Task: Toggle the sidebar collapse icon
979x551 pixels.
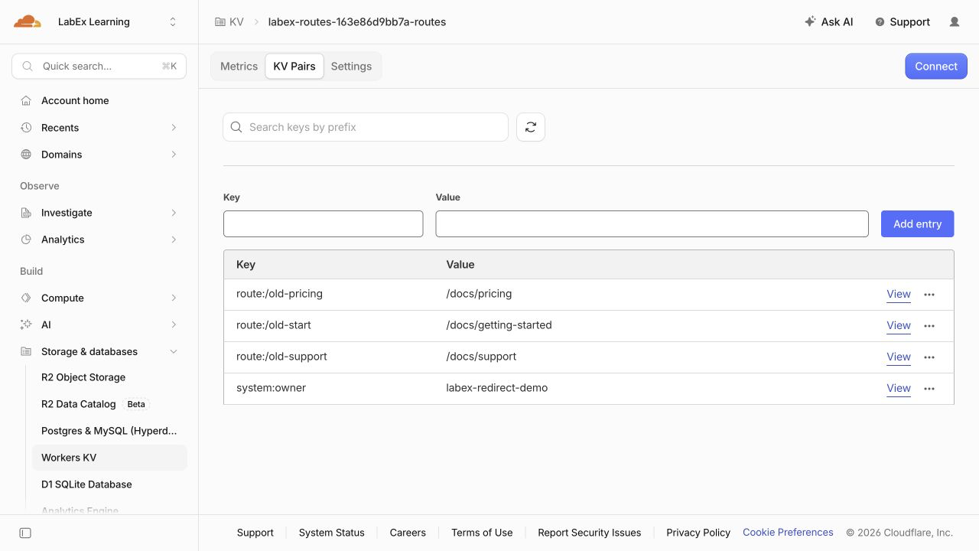Action: coord(25,533)
